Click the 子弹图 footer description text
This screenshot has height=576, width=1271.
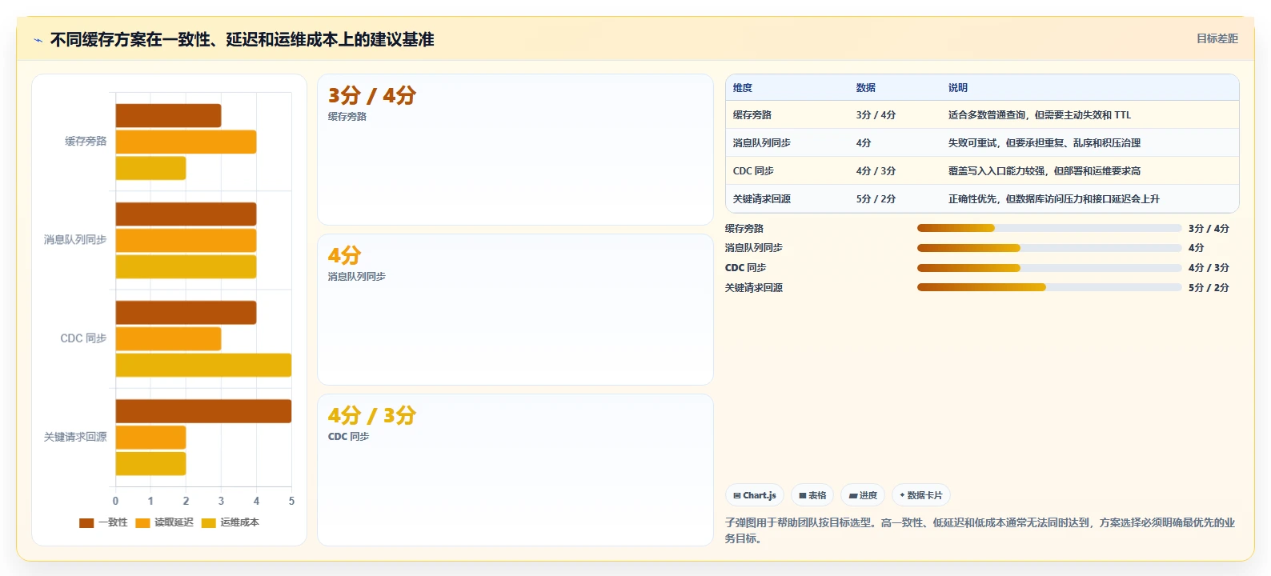[x=980, y=530]
